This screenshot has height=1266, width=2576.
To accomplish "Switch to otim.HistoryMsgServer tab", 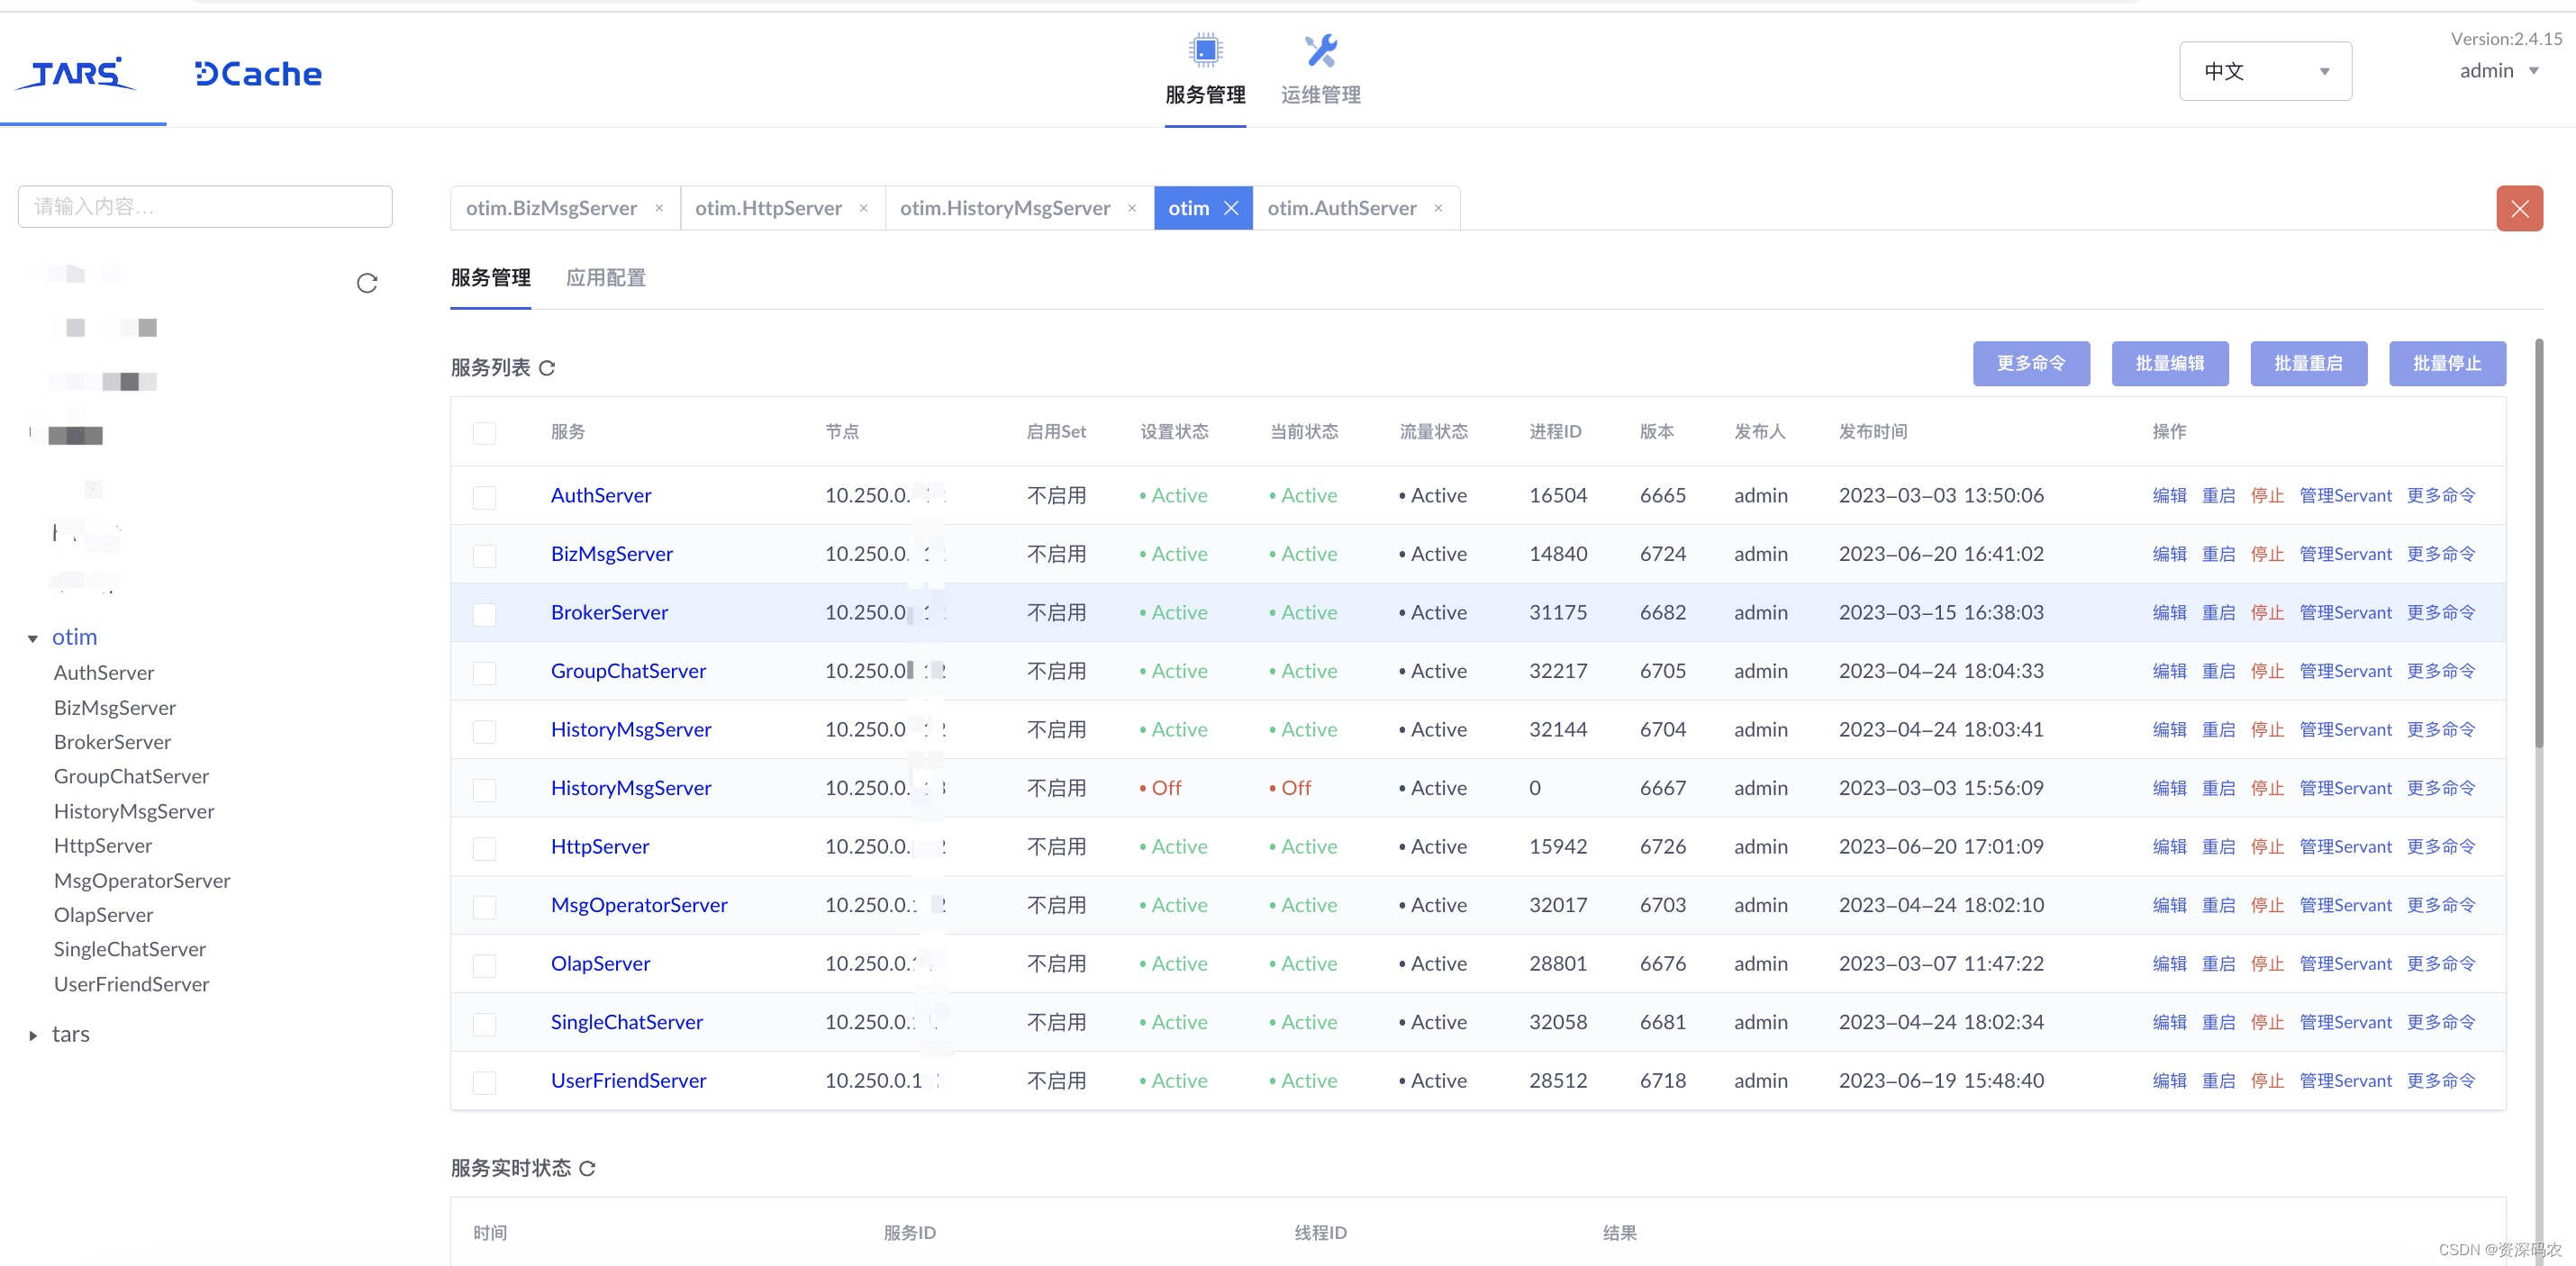I will (1004, 208).
